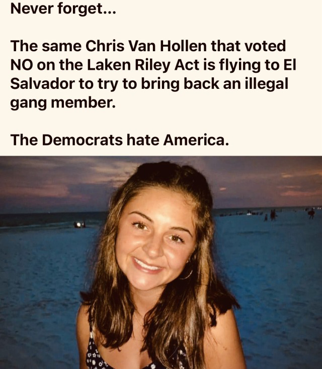Click the word "illegal" in the post
Screen dimensions: 322x369
click(x=267, y=84)
